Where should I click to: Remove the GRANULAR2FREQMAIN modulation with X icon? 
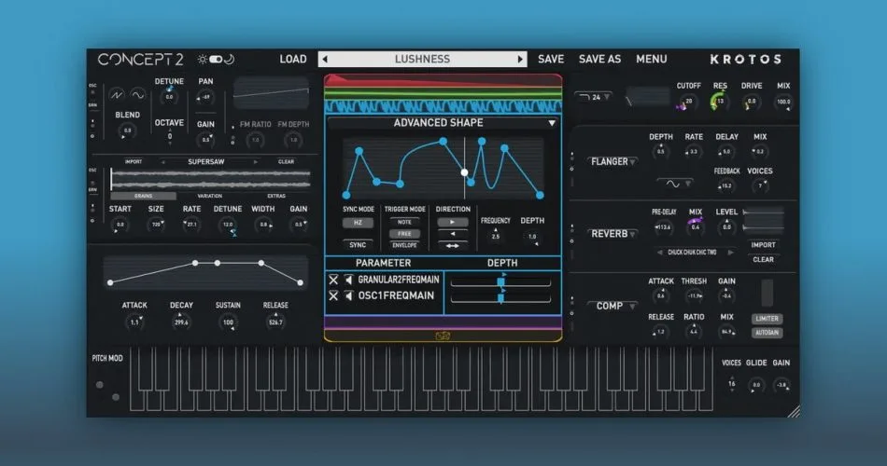point(333,280)
